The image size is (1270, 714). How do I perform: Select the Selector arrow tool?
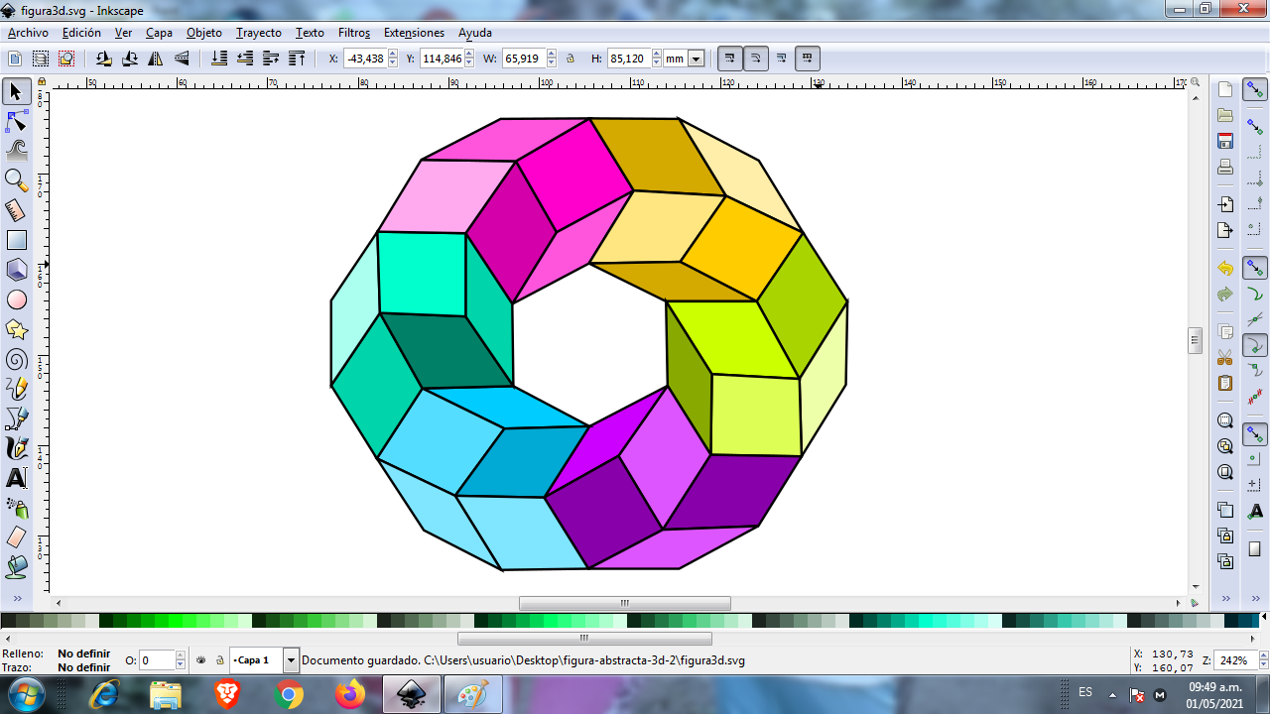click(16, 92)
